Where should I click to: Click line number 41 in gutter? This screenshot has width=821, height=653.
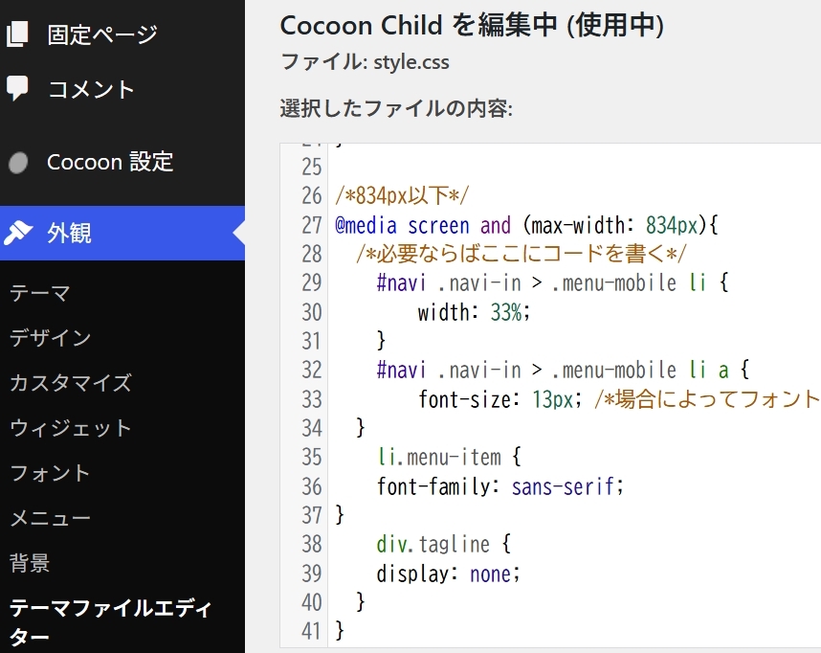click(312, 632)
